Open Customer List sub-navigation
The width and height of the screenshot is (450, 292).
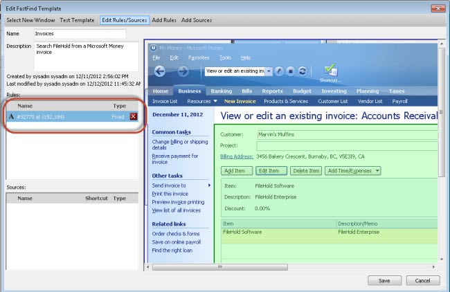(332, 101)
